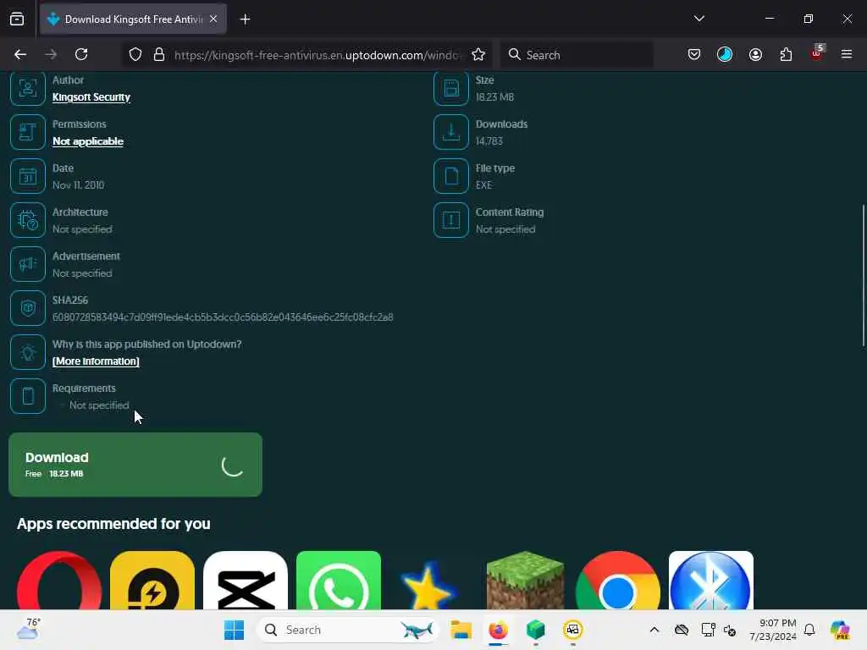Viewport: 867px width, 650px height.
Task: Open the Windows Start menu
Action: point(234,630)
